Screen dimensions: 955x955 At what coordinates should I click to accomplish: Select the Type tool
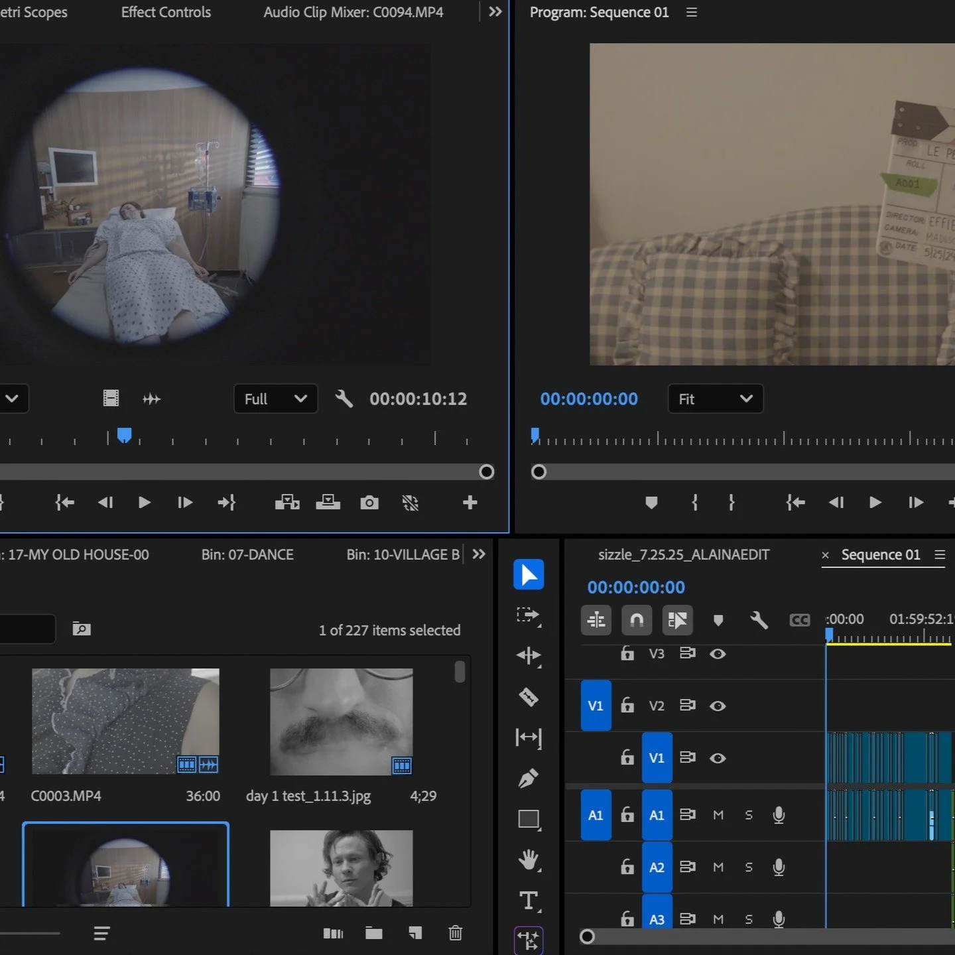point(529,901)
